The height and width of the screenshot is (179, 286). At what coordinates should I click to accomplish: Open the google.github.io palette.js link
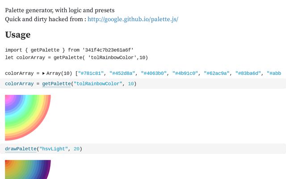(x=133, y=19)
